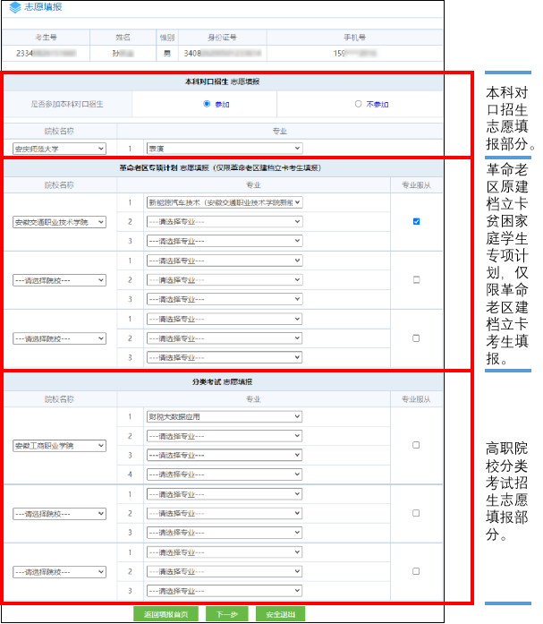
Task: Check 专业服从 for 安徽工商职业学院
Action: coord(416,445)
